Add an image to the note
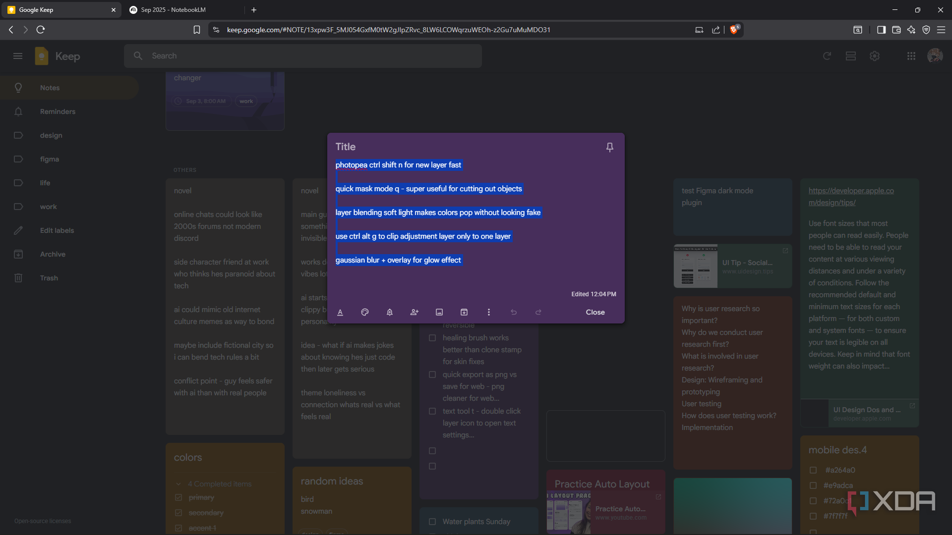The width and height of the screenshot is (952, 535). click(x=439, y=312)
